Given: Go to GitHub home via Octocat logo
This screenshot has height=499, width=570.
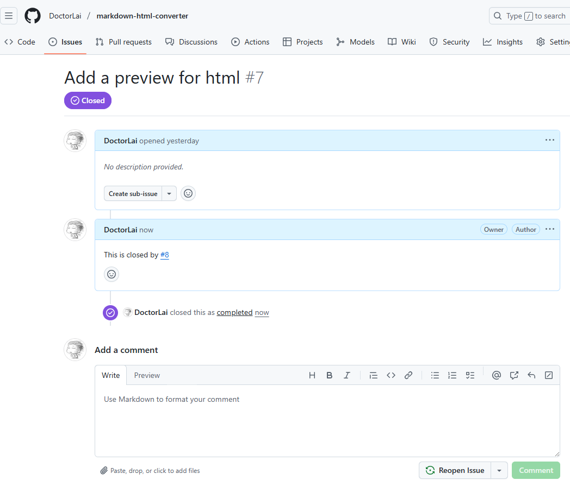Looking at the screenshot, I should 33,16.
